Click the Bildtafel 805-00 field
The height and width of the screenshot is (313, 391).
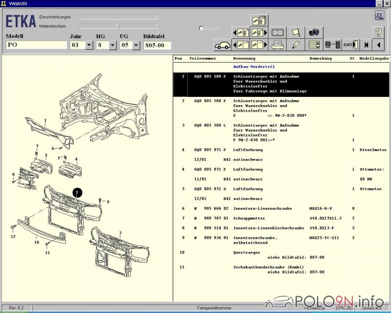pos(157,45)
